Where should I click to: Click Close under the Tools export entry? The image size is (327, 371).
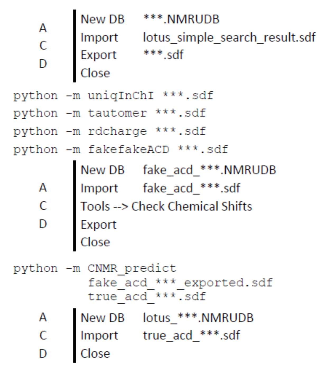(x=95, y=242)
